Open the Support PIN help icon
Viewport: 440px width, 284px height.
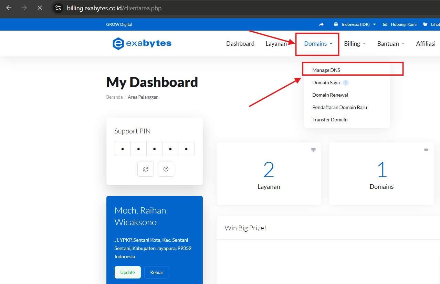[x=166, y=169]
